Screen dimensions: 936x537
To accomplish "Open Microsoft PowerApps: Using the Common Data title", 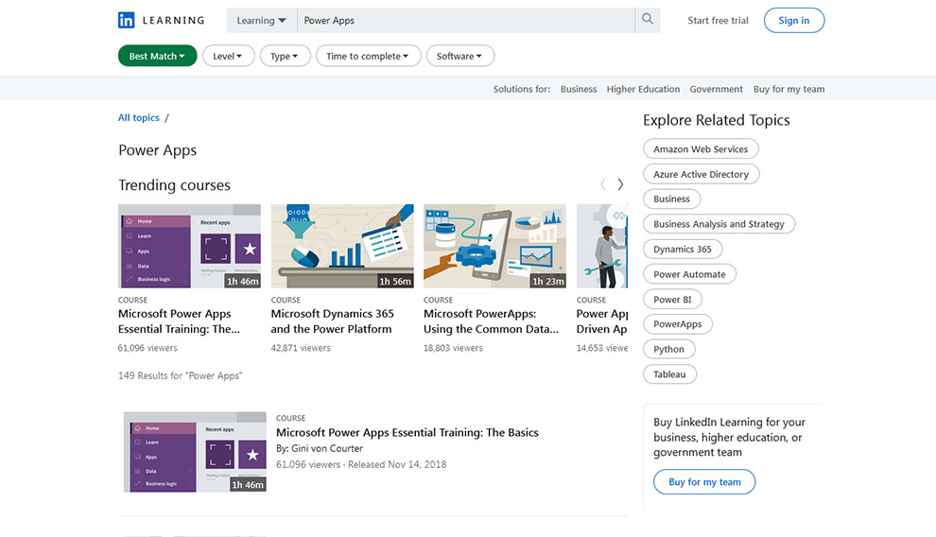I will [491, 321].
